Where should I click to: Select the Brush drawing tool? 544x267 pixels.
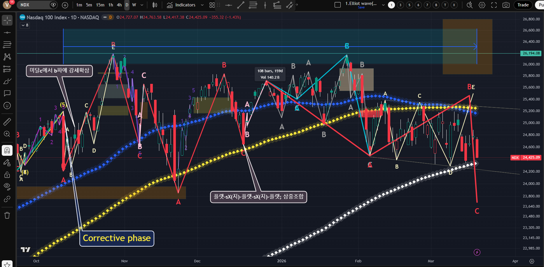[7, 81]
